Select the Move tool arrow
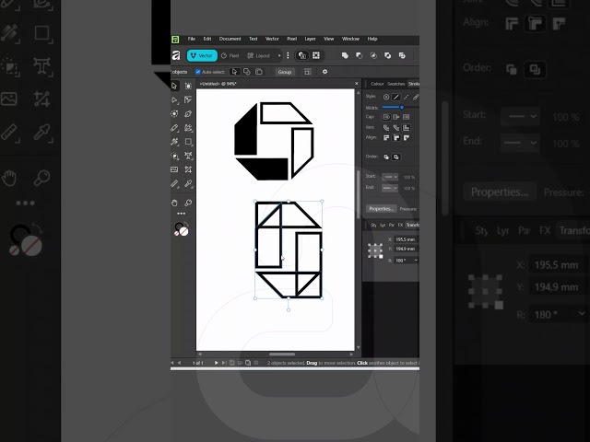Viewport: 590px width, 442px height. pos(174,86)
